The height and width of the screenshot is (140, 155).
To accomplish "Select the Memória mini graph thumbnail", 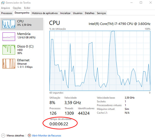I will pyautogui.click(x=9, y=37).
